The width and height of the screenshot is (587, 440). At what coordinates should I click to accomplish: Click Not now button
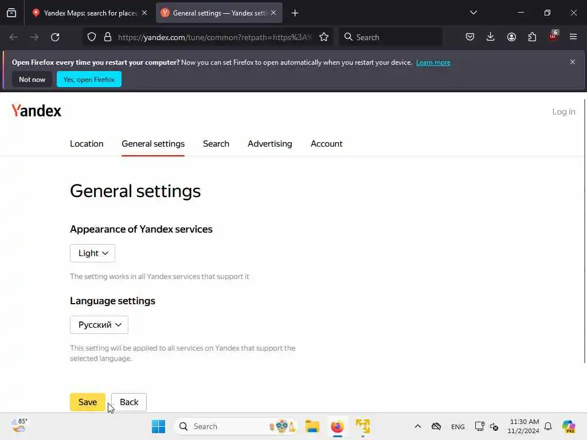point(32,79)
